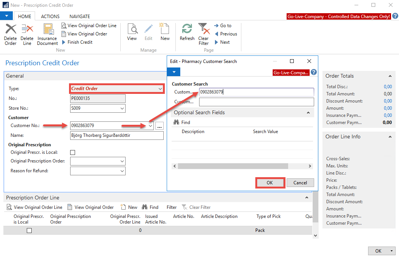Open the Insurance Document icon
Viewport: 399px width, 259px height.
click(48, 29)
